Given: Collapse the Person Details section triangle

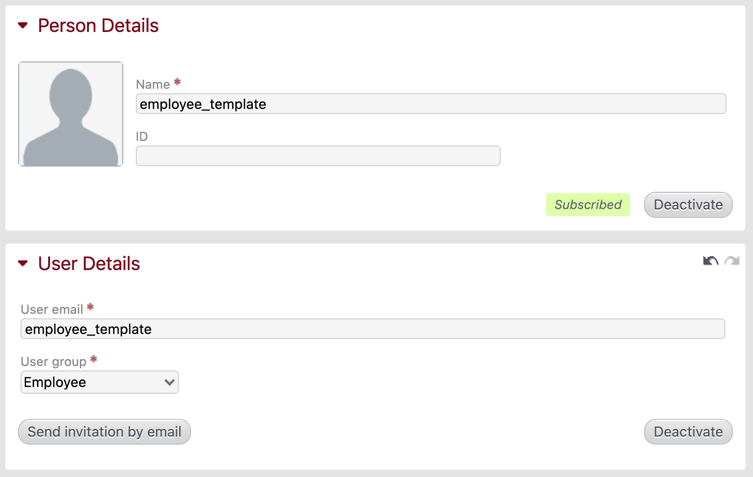Looking at the screenshot, I should click(x=23, y=25).
